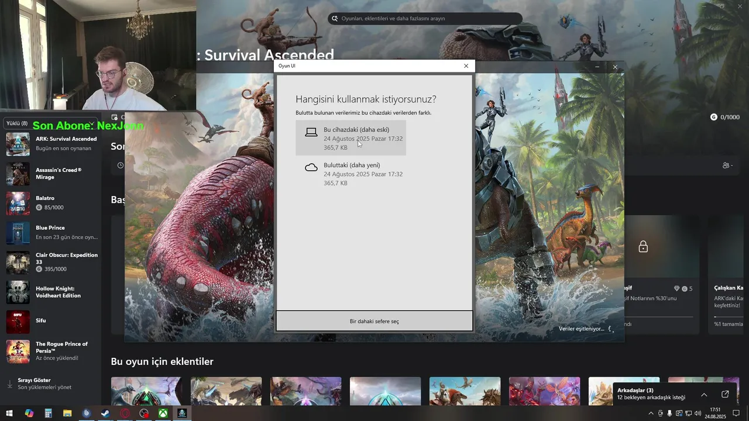Click the Xbox app search field
This screenshot has width=749, height=421.
tap(425, 19)
